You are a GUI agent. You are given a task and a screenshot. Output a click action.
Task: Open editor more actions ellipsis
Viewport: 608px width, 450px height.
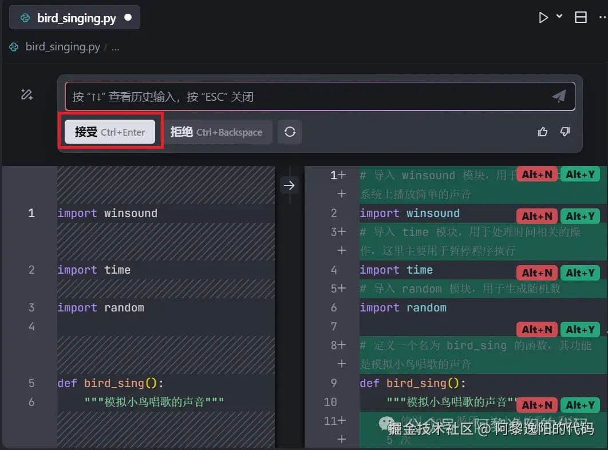[602, 17]
